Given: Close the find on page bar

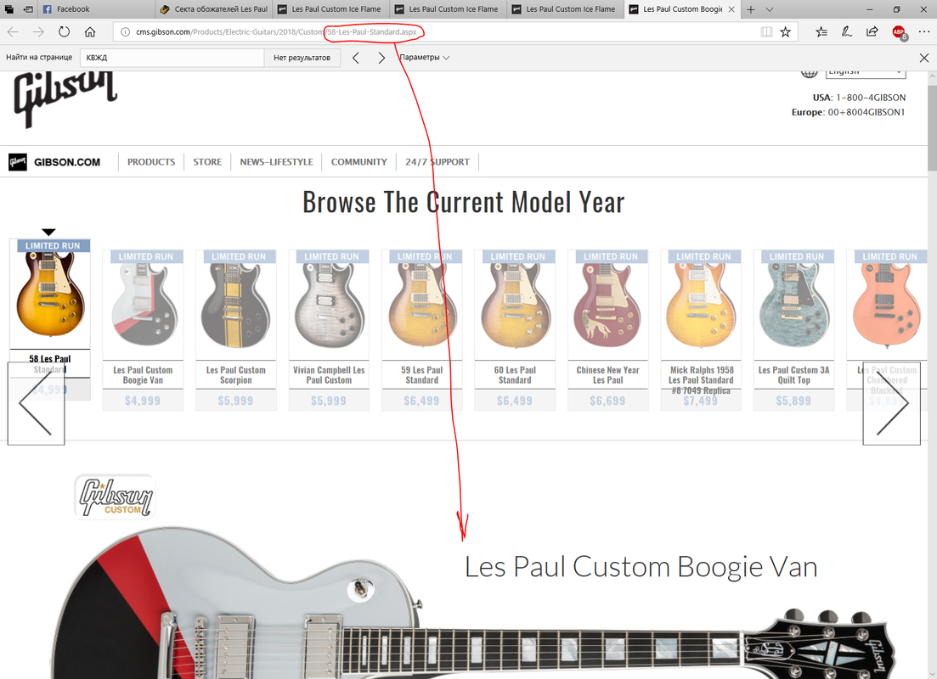Looking at the screenshot, I should click(924, 58).
